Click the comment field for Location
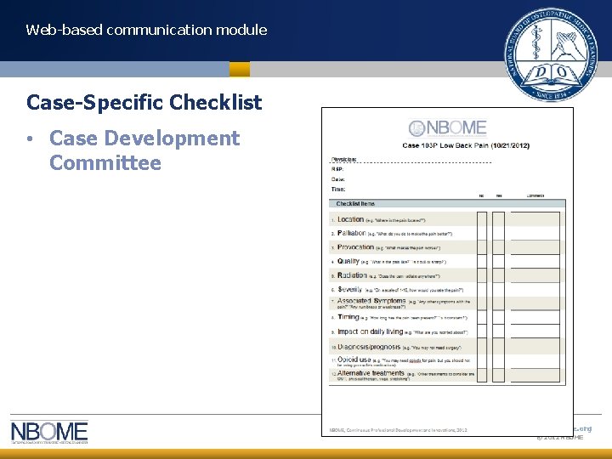Image resolution: width=612 pixels, height=459 pixels. pyautogui.click(x=535, y=219)
